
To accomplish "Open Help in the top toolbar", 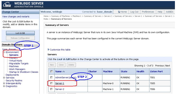I will (x=160, y=12).
